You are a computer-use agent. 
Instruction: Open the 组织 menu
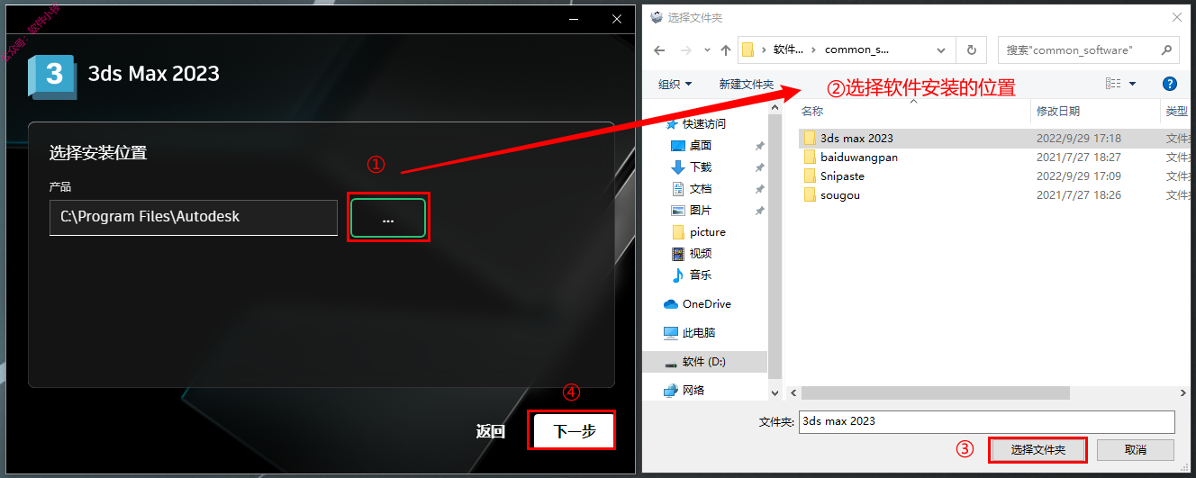coord(675,84)
